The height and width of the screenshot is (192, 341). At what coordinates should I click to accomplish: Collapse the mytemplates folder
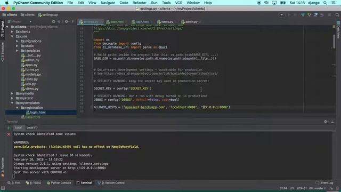[x=12, y=103]
